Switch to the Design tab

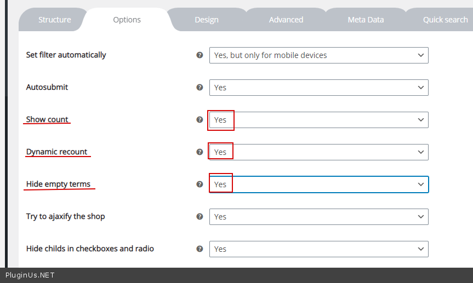[x=207, y=20]
